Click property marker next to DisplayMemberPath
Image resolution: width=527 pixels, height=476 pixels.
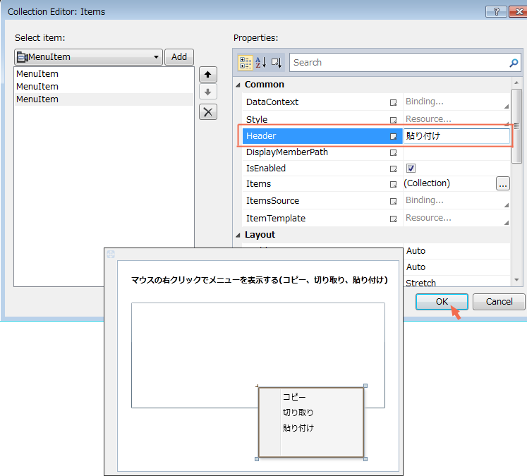[393, 153]
